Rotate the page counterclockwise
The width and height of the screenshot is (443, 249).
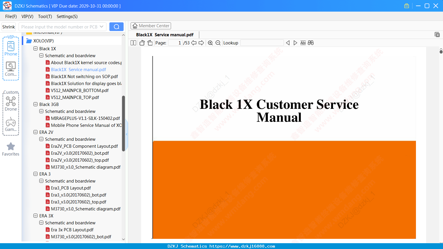(x=142, y=43)
